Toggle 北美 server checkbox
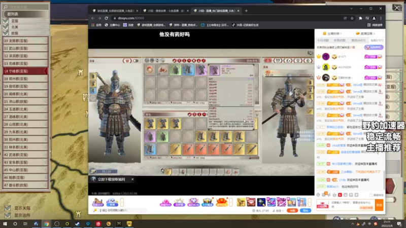The width and height of the screenshot is (406, 228). pos(6,27)
